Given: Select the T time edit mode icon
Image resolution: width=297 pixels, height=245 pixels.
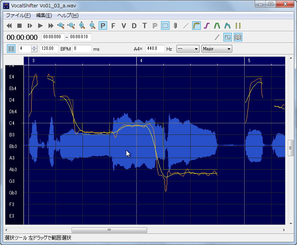Looking at the screenshot, I should click(x=144, y=26).
